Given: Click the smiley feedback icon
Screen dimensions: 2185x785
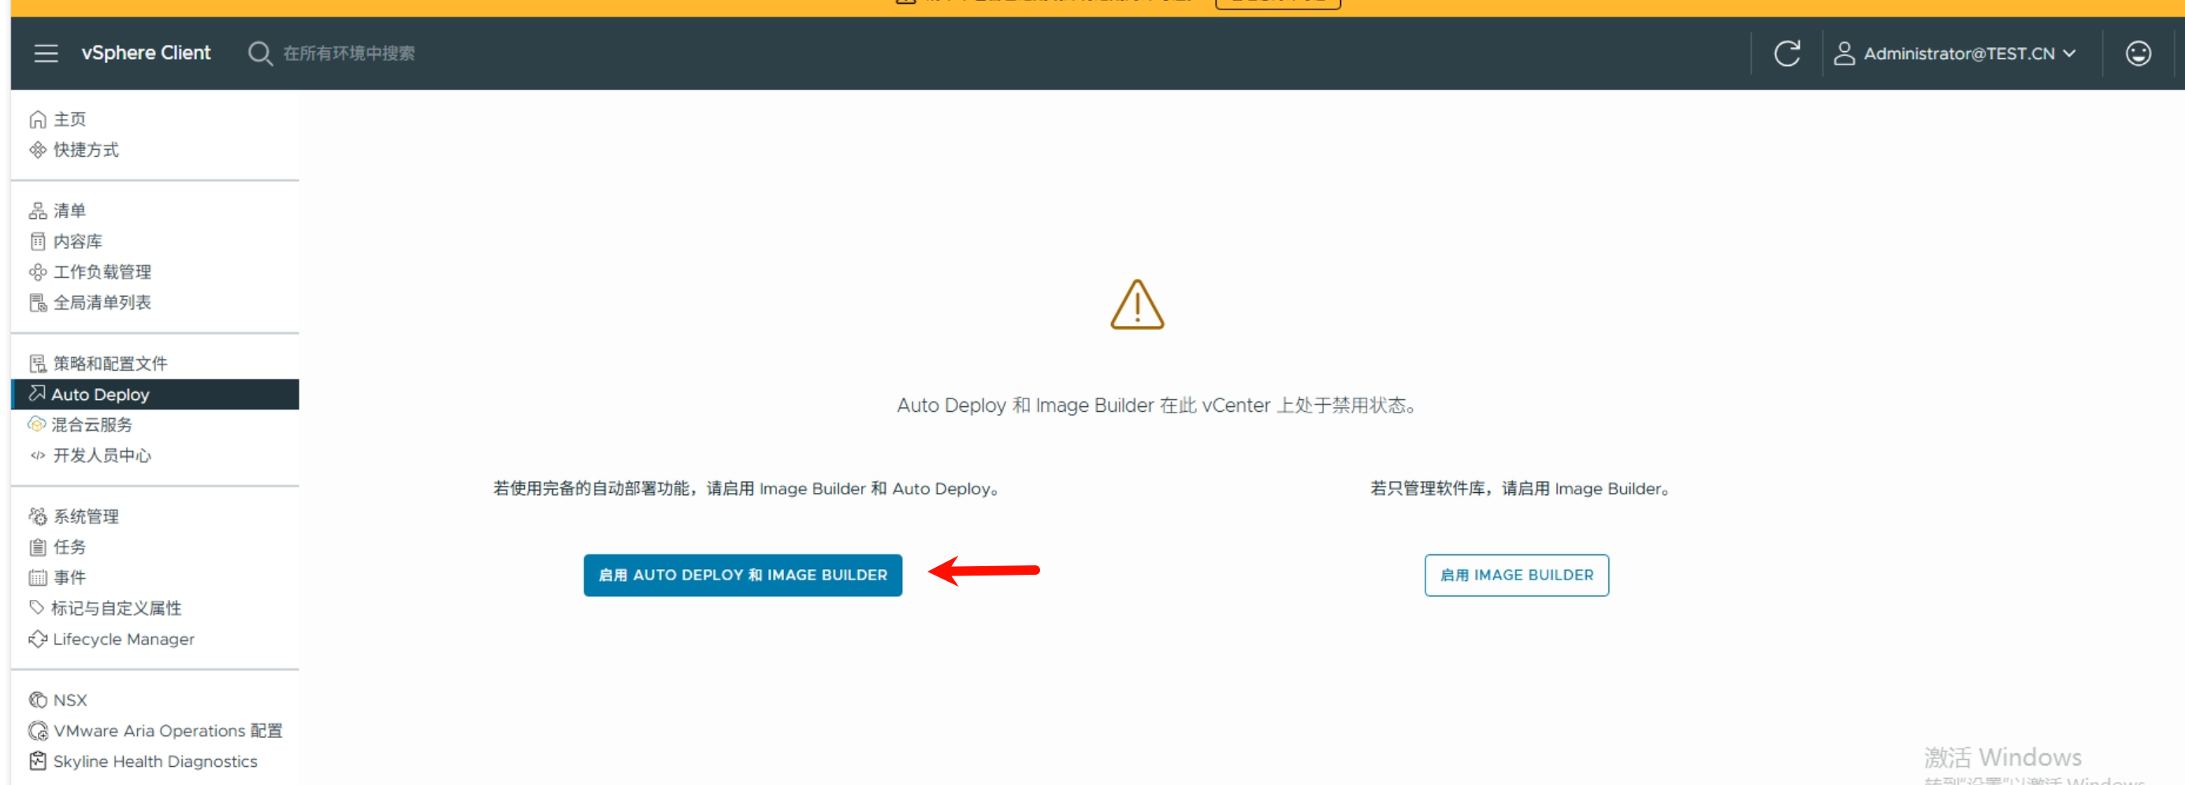Looking at the screenshot, I should [2138, 54].
